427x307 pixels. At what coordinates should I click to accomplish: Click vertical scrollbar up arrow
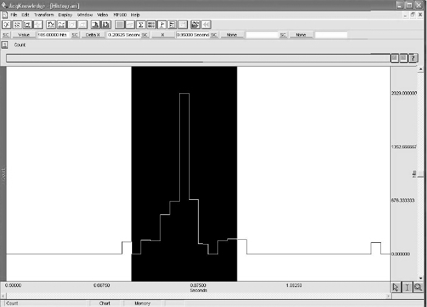pos(421,70)
